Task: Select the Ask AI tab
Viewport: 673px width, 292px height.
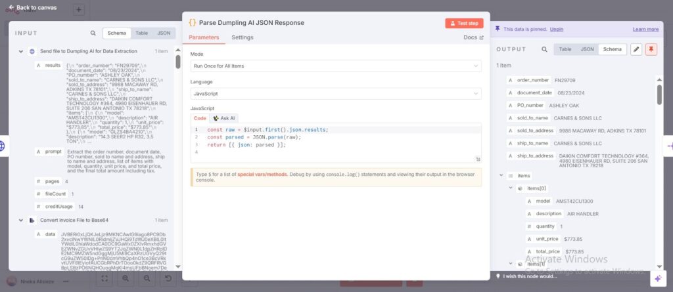Action: [x=224, y=118]
